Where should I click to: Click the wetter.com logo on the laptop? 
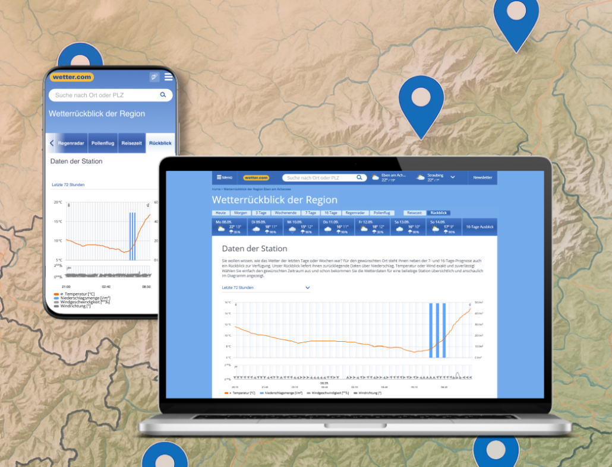256,177
